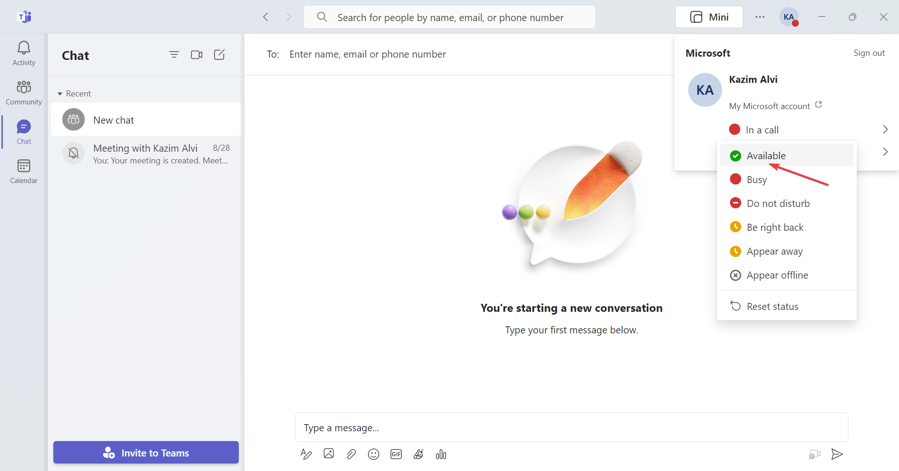
Task: Click the Invite to Teams button
Action: tap(146, 453)
